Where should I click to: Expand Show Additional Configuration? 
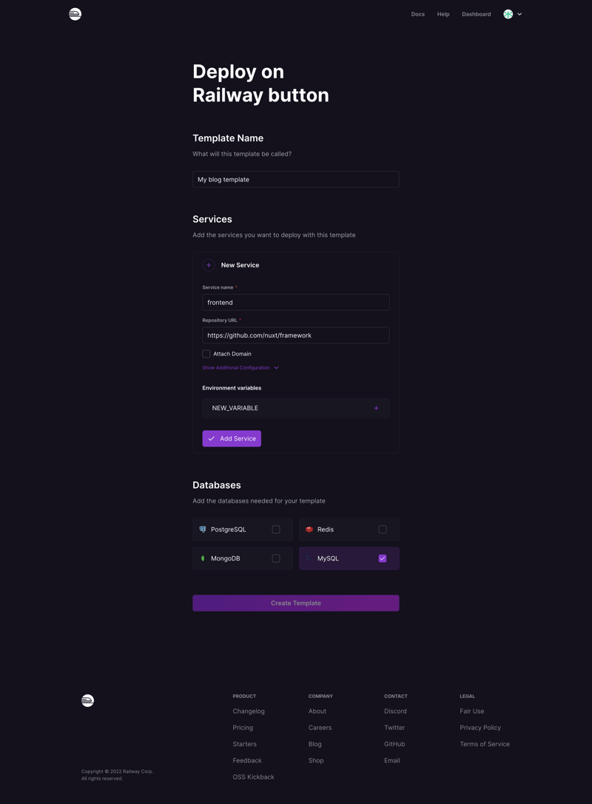click(x=237, y=367)
